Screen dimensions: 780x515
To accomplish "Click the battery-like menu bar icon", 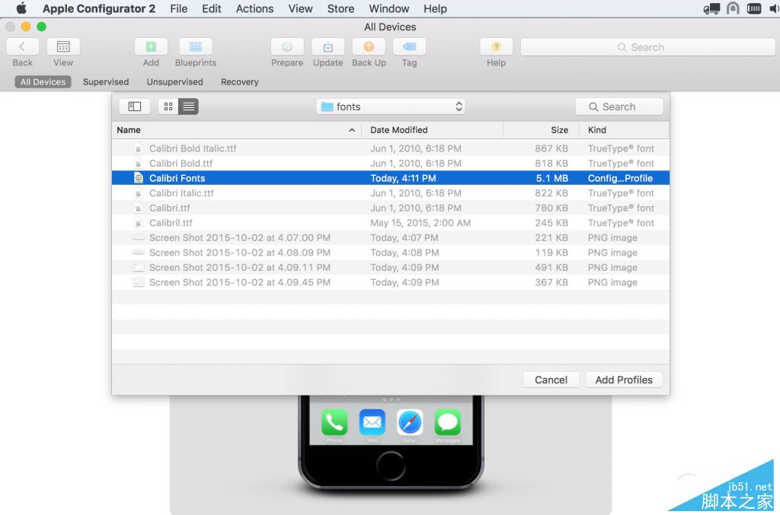I will 754,8.
